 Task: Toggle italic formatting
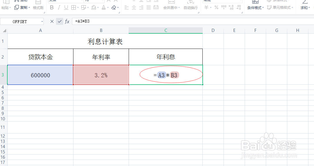point(59,8)
